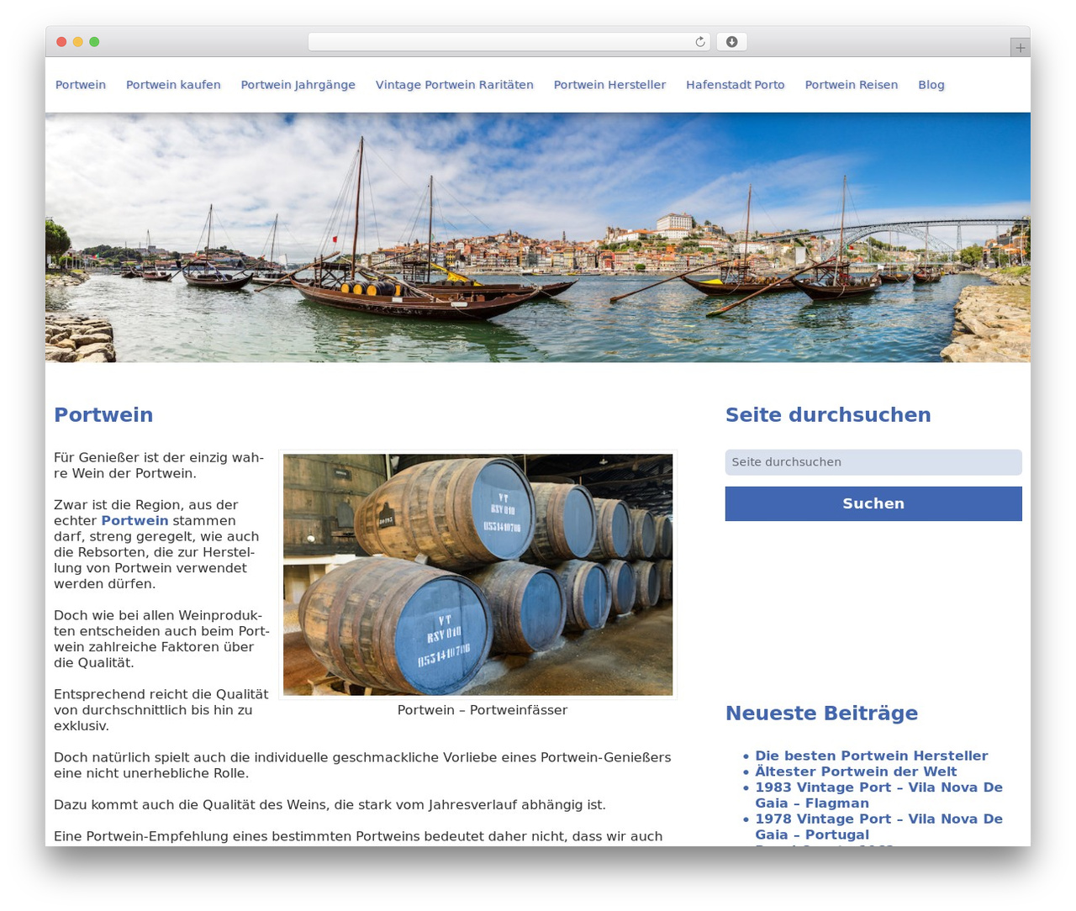
Task: Open post Die besten Portwein Hersteller
Action: [x=872, y=756]
